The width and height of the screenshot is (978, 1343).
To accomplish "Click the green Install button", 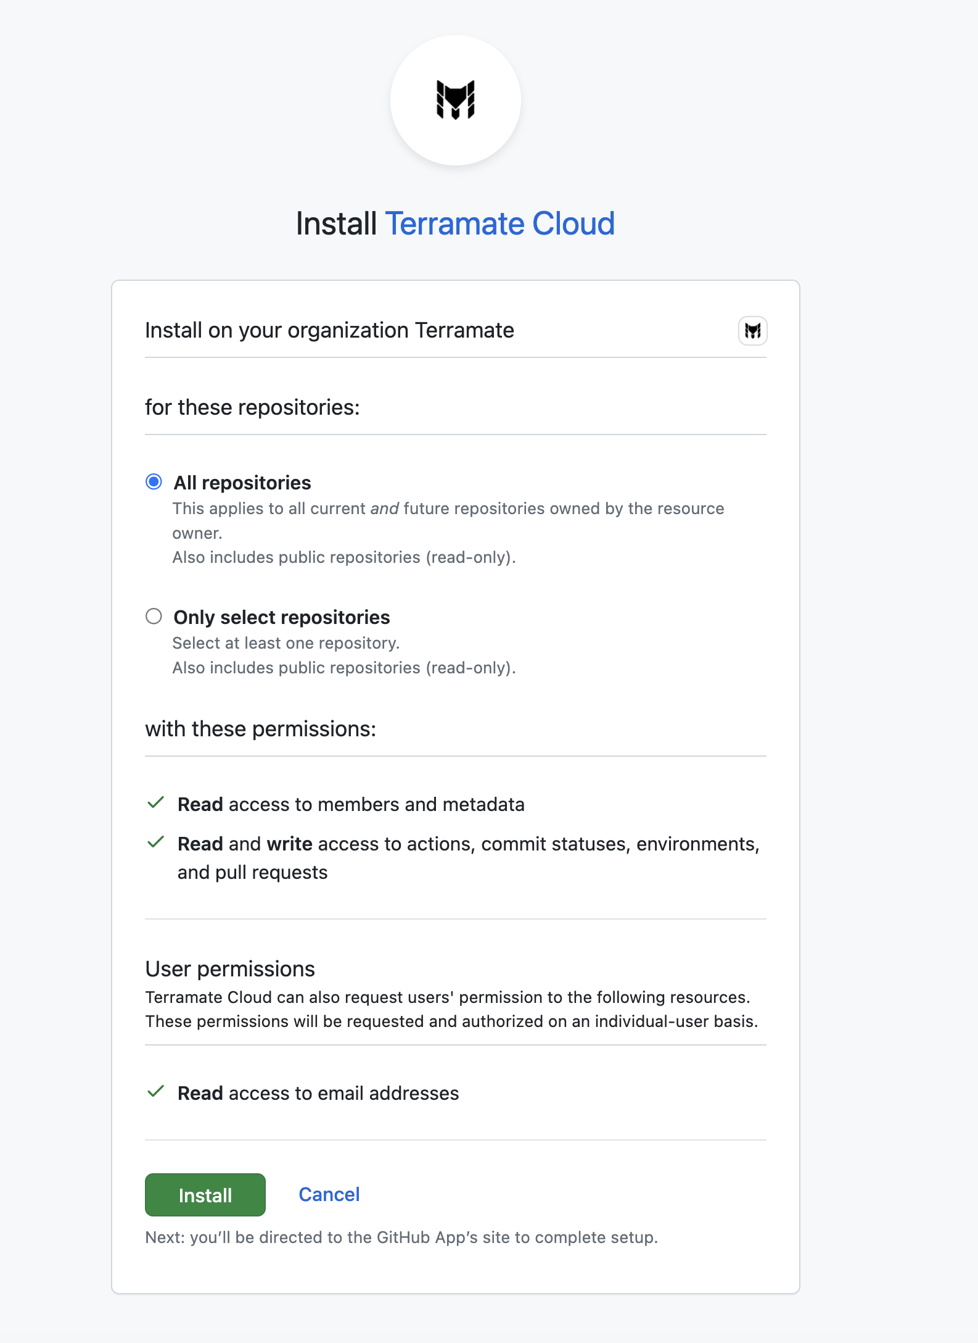I will pyautogui.click(x=205, y=1195).
